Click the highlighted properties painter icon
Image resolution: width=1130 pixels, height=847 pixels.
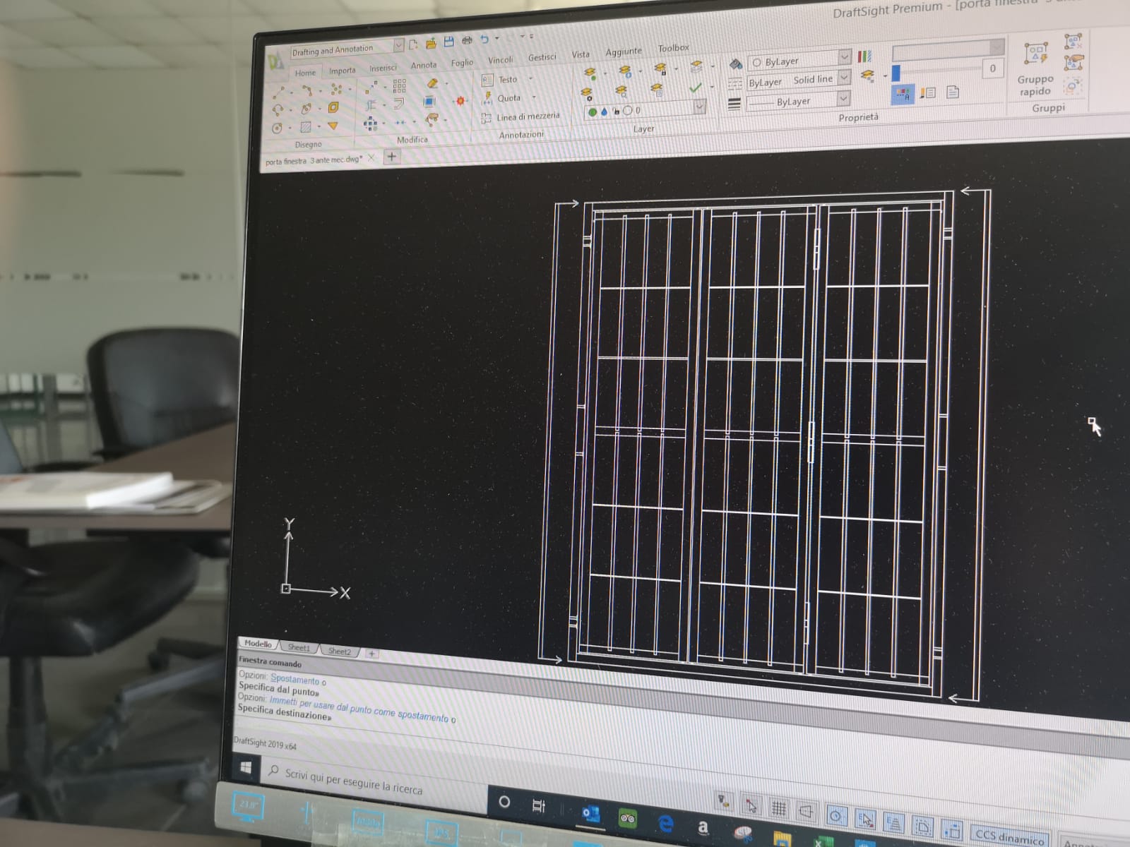[x=903, y=93]
